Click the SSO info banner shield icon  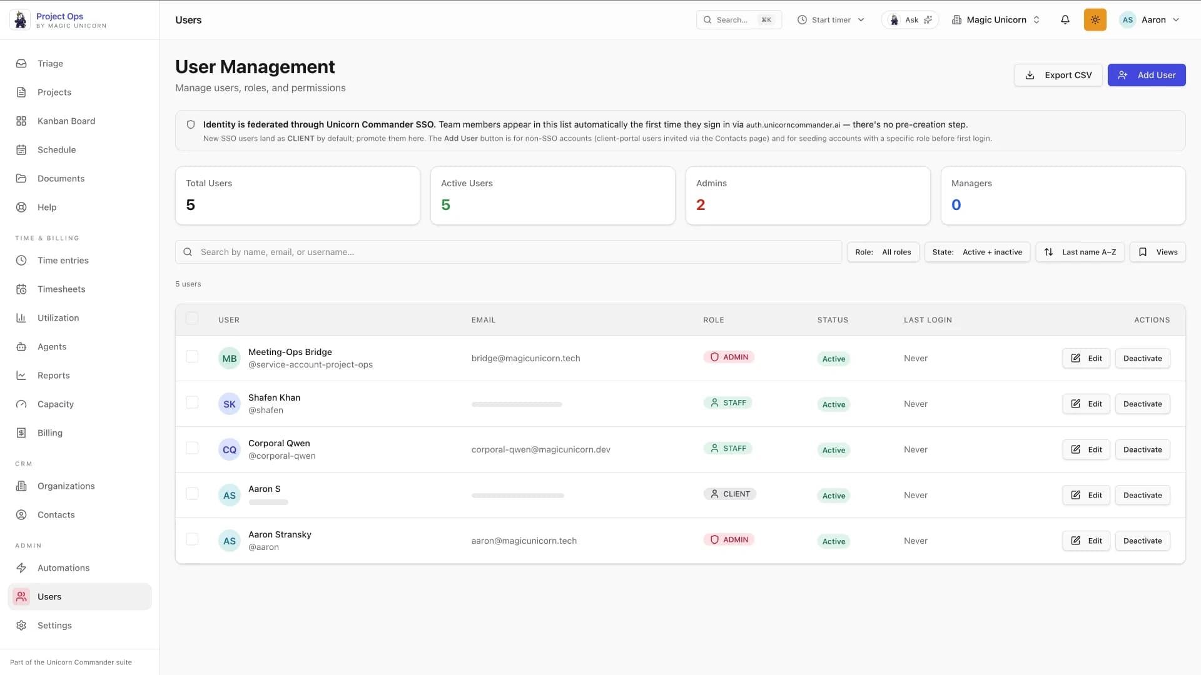coord(191,124)
